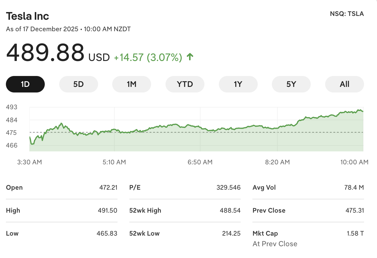Image resolution: width=377 pixels, height=258 pixels.
Task: Click the Prev Close statistic
Action: point(269,210)
